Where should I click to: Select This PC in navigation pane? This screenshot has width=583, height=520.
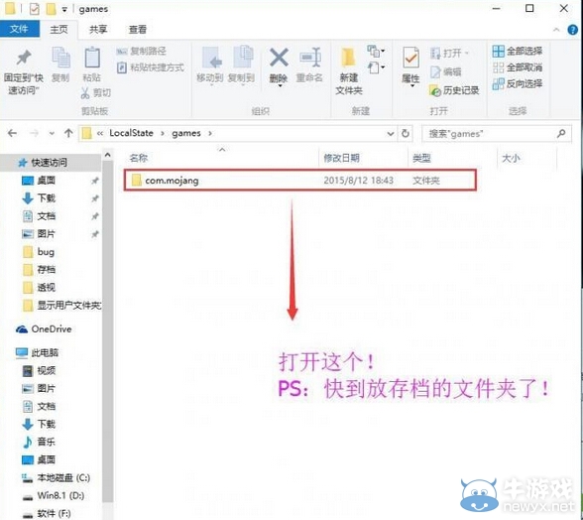click(x=38, y=352)
